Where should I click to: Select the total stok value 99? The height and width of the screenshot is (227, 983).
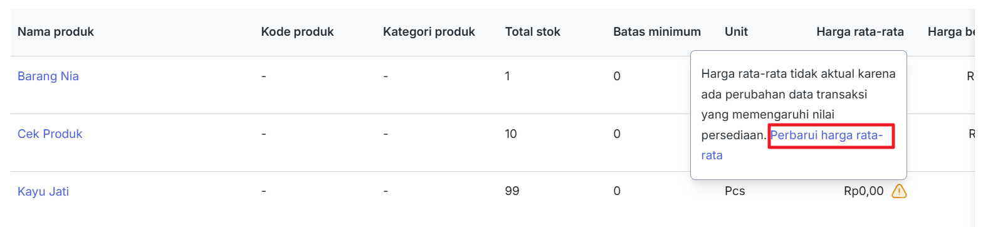[x=512, y=191]
